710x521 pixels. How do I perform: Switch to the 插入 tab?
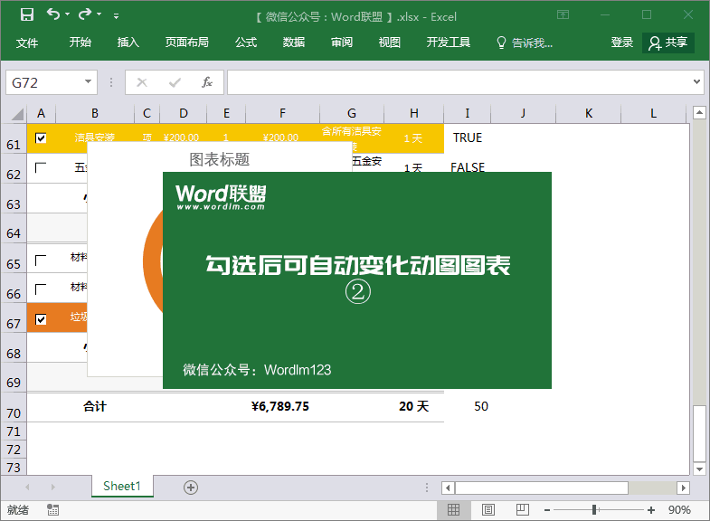pyautogui.click(x=128, y=43)
